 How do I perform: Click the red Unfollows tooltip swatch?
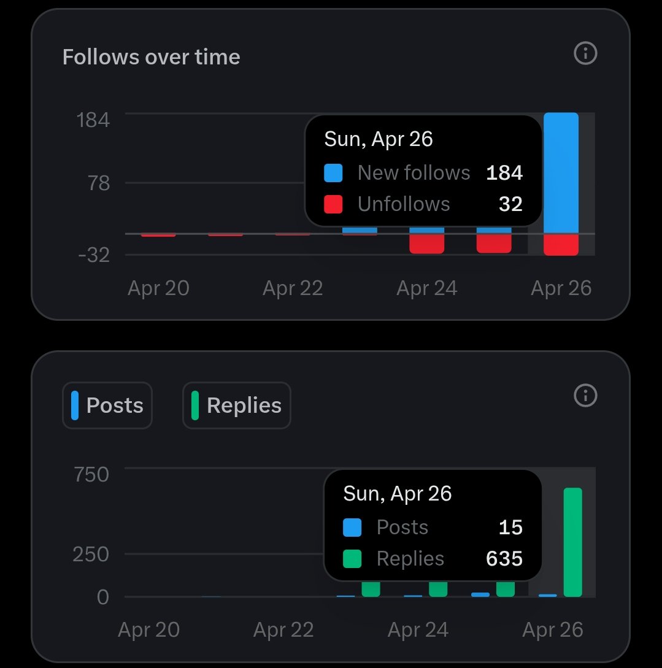[x=333, y=204]
